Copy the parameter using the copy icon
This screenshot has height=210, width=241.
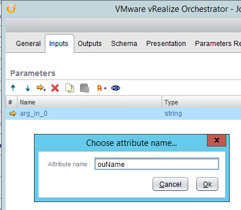[70, 88]
